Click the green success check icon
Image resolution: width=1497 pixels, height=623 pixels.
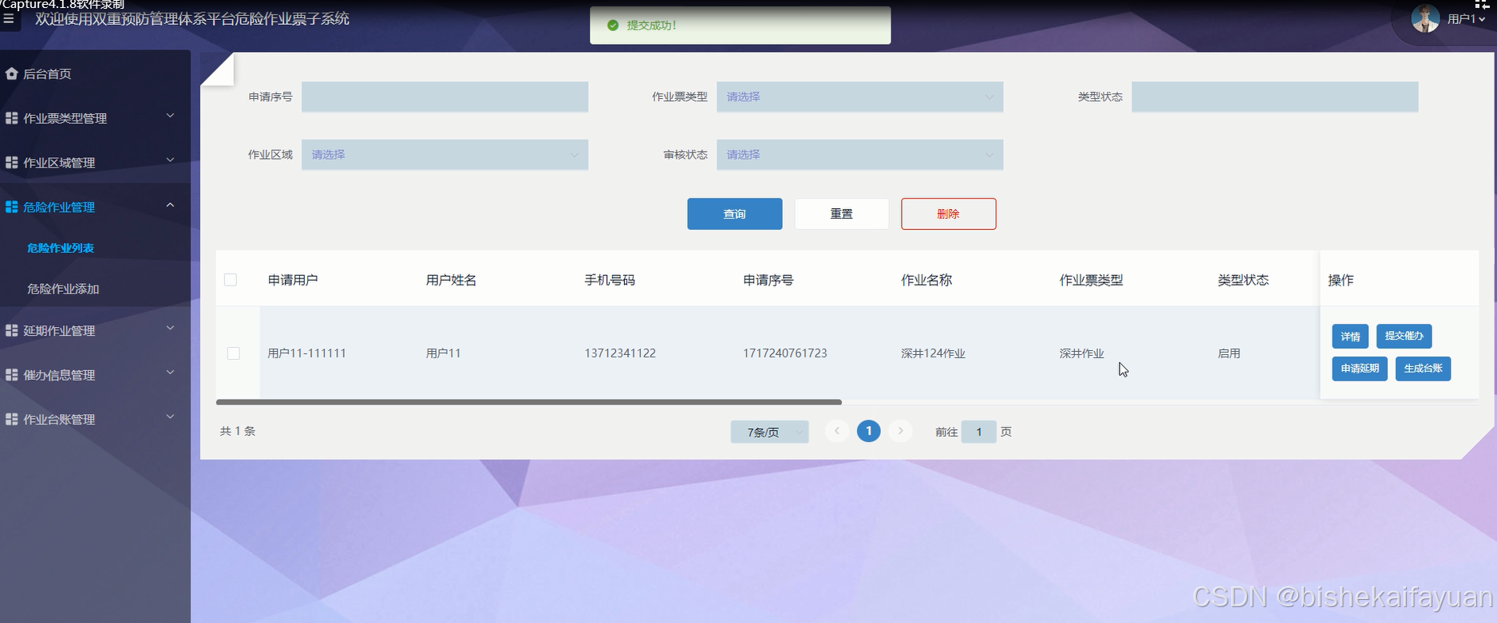tap(613, 26)
